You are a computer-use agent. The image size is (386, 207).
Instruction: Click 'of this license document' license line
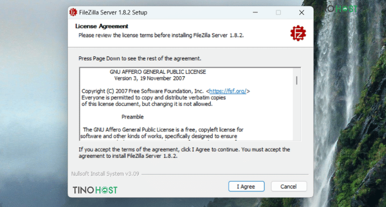click(147, 104)
